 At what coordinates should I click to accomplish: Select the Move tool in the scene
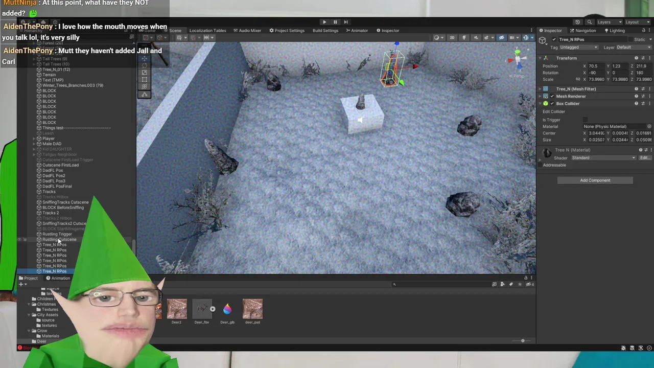[x=145, y=58]
